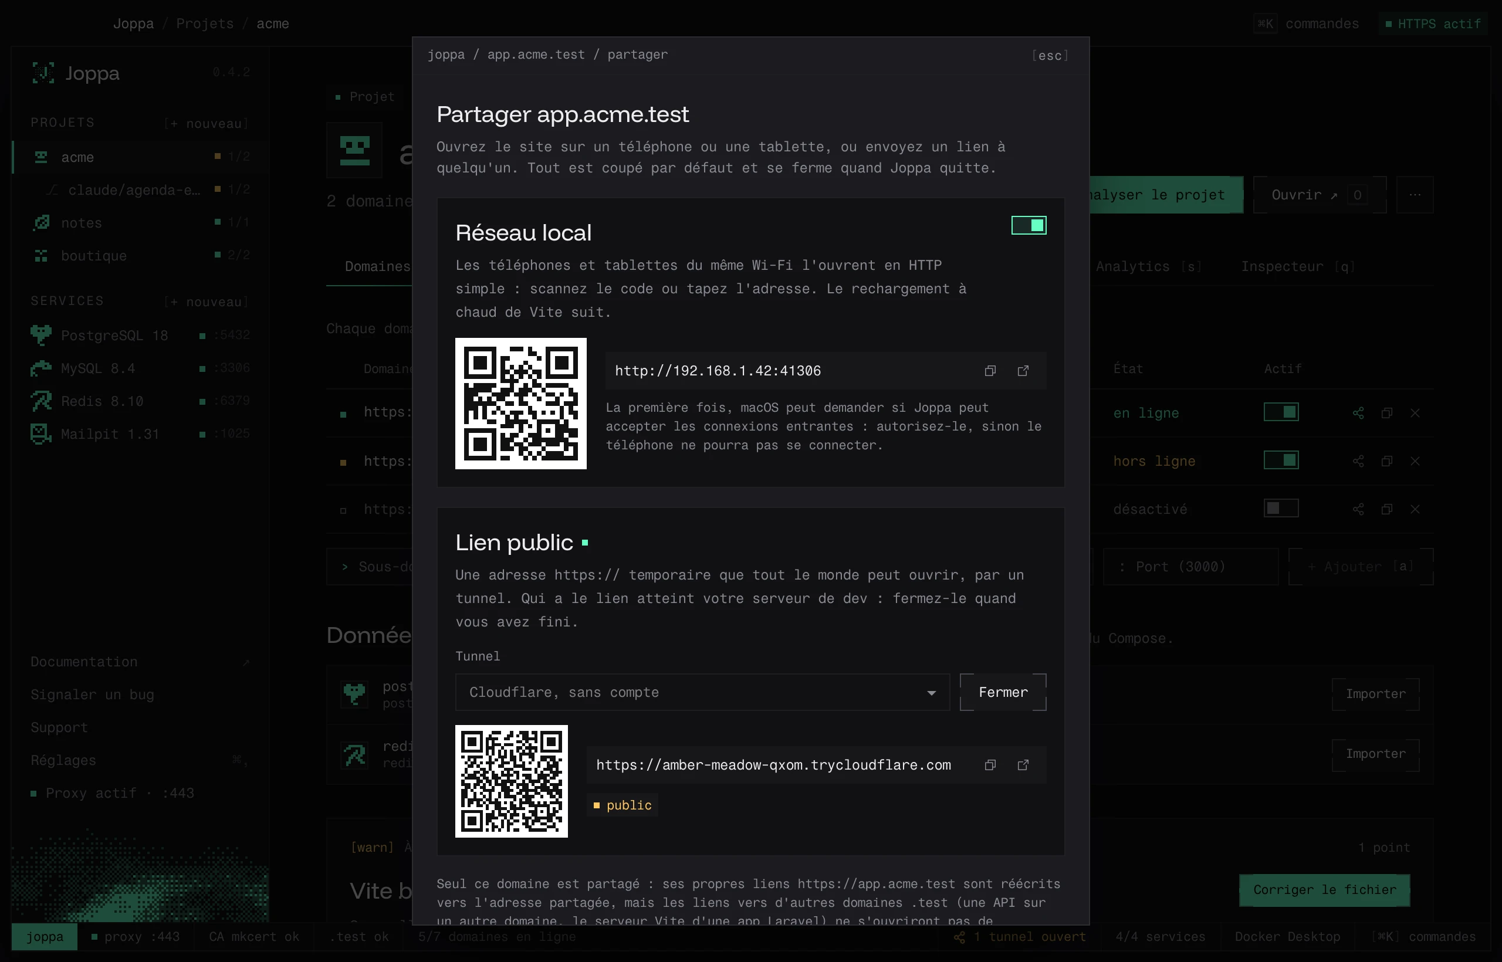
Task: Click the ⌘K commandes button in top bar
Action: (x=1306, y=23)
